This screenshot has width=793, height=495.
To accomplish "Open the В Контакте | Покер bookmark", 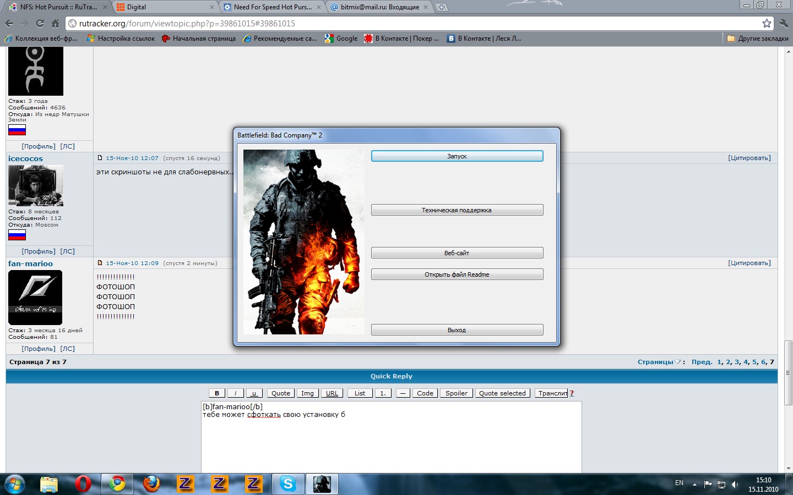I will [401, 38].
